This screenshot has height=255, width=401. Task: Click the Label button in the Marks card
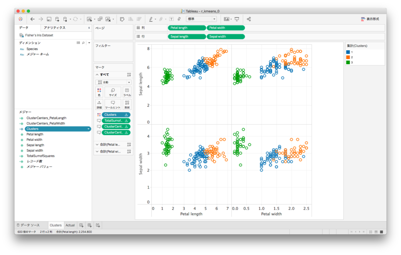click(x=127, y=92)
